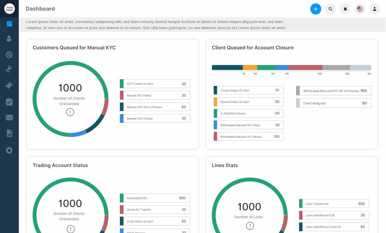Click the red segment of the closure bar
This screenshot has height=233, width=386.
click(x=305, y=67)
